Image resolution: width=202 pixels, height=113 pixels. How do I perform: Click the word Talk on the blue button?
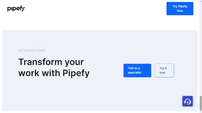click(x=130, y=68)
